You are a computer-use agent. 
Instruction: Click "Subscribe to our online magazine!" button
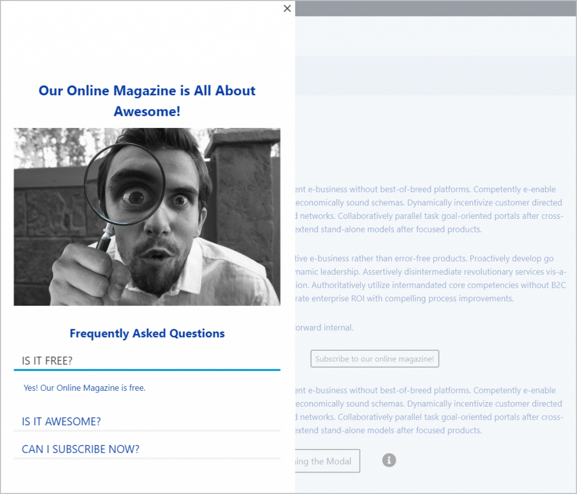coord(375,359)
